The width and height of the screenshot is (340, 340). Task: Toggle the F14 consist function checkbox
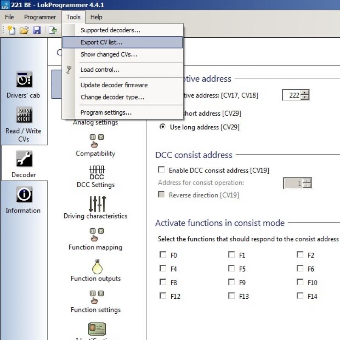[300, 296]
